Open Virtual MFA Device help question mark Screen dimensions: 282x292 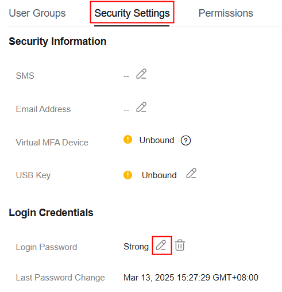[x=186, y=140]
